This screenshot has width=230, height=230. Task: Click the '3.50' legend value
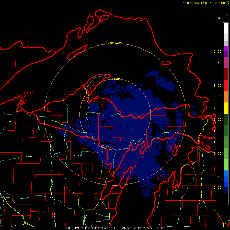[x=217, y=86]
